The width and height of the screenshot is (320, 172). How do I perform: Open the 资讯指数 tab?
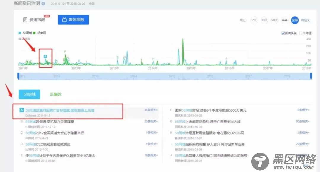coord(34,20)
